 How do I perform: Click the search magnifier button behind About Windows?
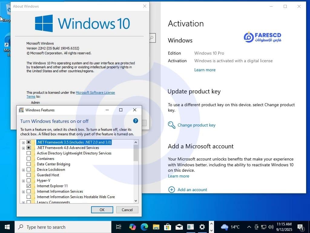tap(152, 38)
